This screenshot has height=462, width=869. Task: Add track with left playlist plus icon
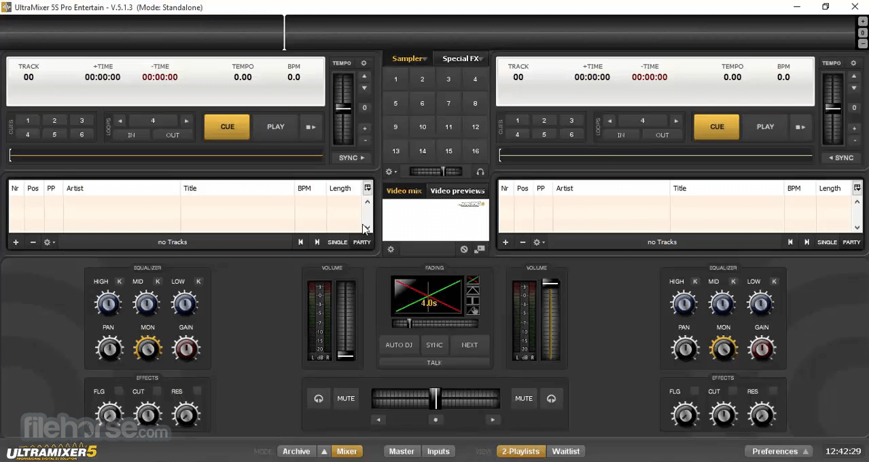click(x=16, y=242)
